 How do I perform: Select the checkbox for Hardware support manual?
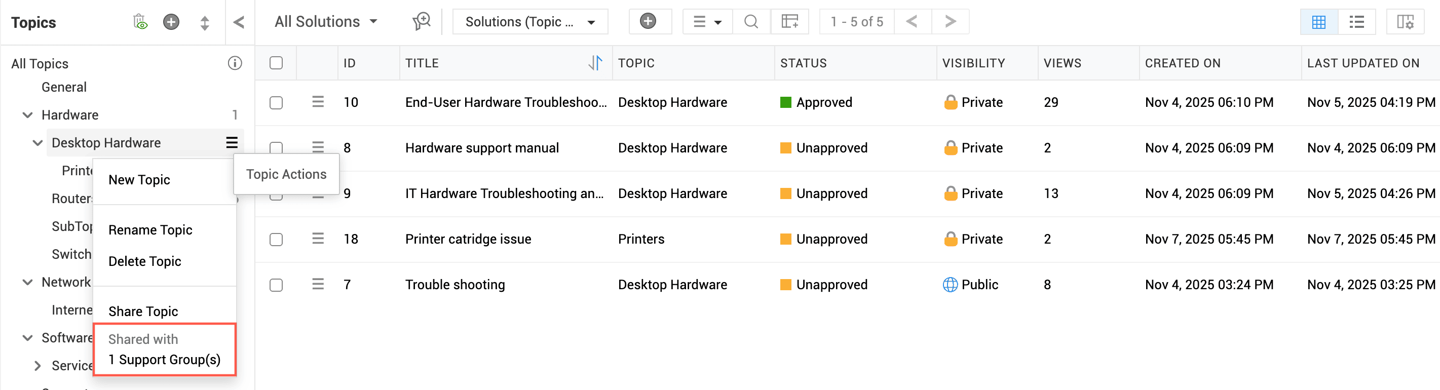click(x=276, y=148)
